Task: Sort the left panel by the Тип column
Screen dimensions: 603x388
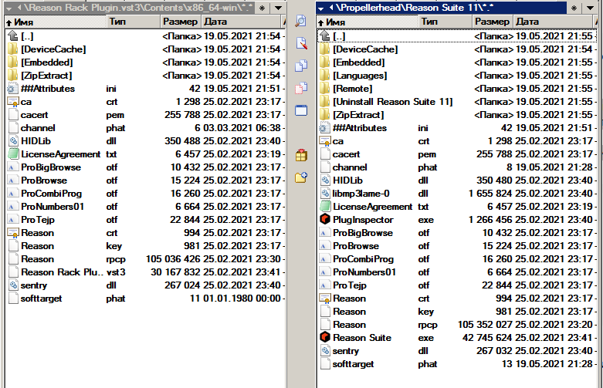Action: click(133, 22)
